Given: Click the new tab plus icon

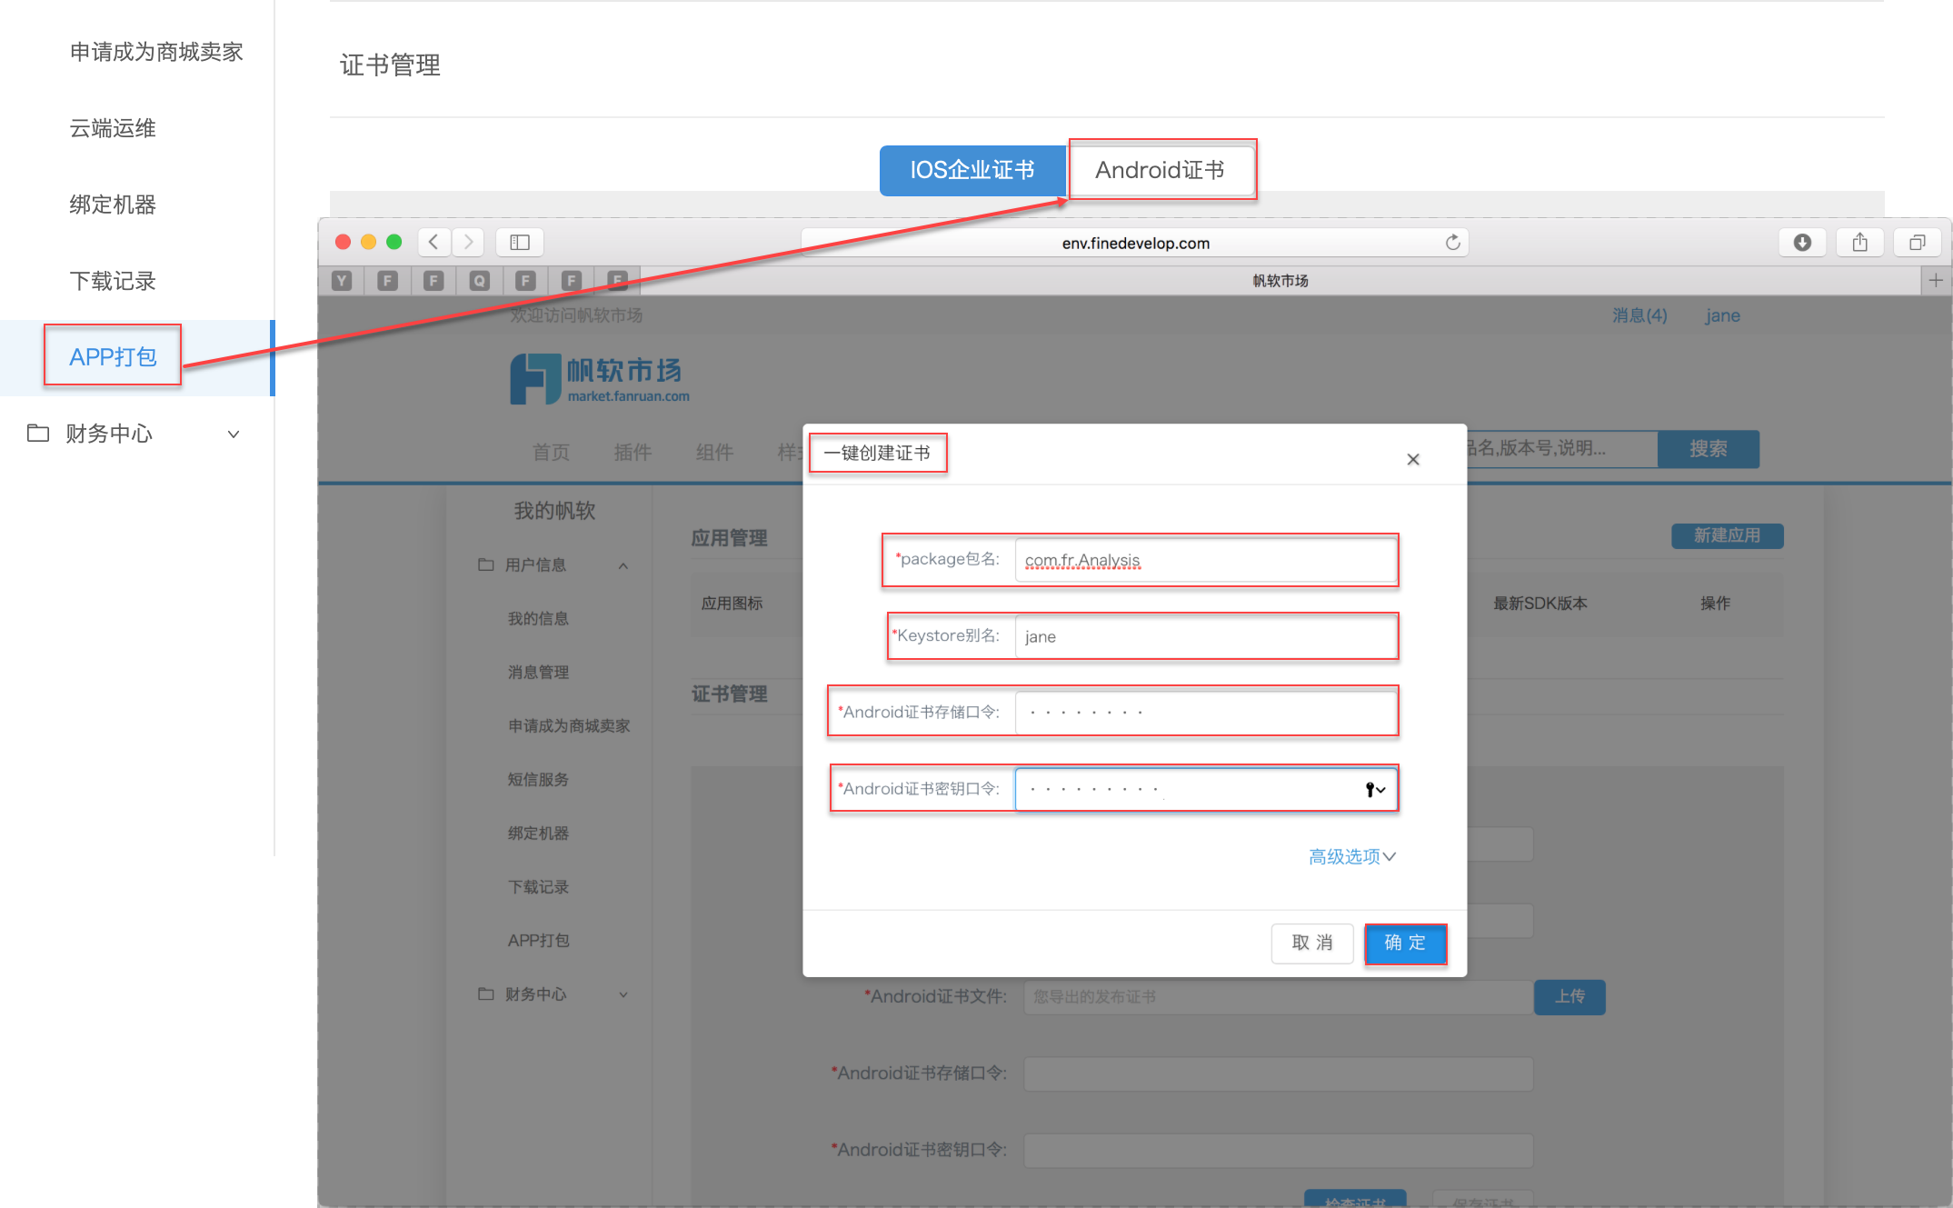Looking at the screenshot, I should coord(1936,280).
